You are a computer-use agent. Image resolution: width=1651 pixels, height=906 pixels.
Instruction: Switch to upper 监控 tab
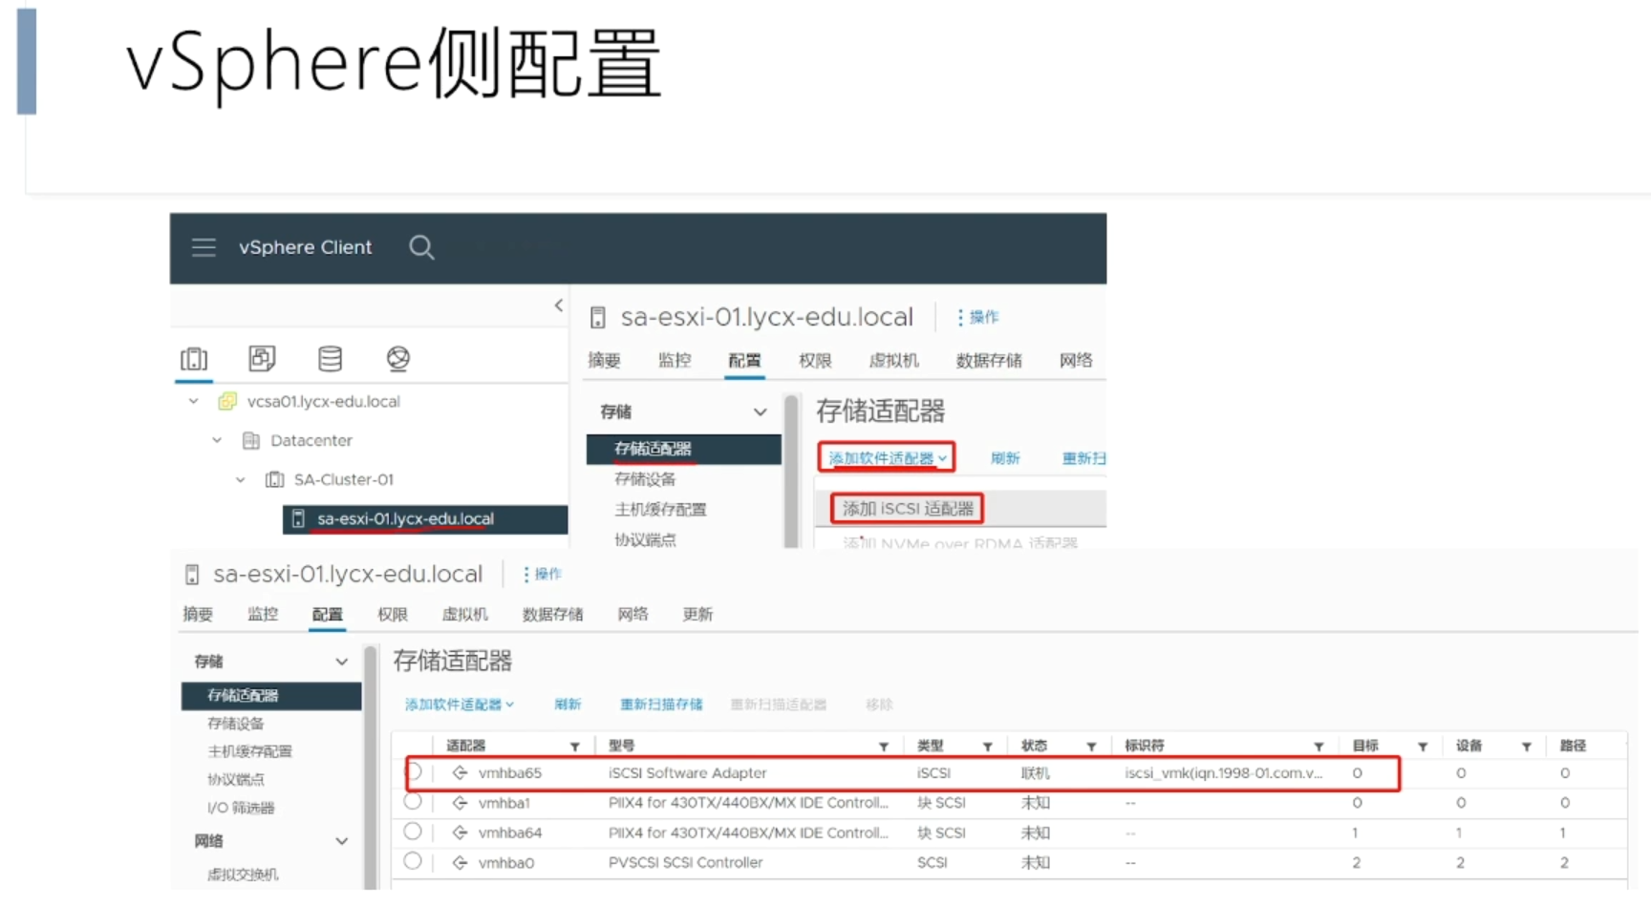[675, 360]
